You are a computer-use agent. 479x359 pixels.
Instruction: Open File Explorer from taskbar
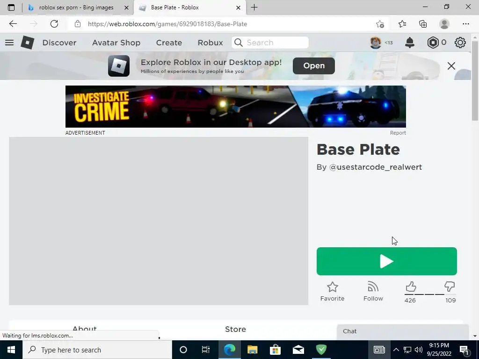point(252,350)
